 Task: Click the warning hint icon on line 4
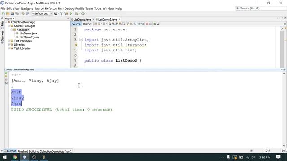click(x=76, y=45)
